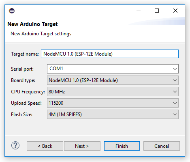Click the Next button
The height and width of the screenshot is (162, 190).
82,146
